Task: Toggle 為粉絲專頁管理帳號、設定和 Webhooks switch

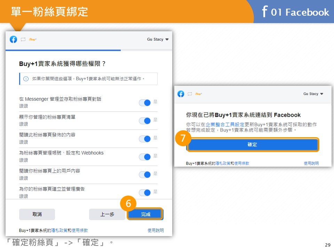Action: [x=145, y=157]
